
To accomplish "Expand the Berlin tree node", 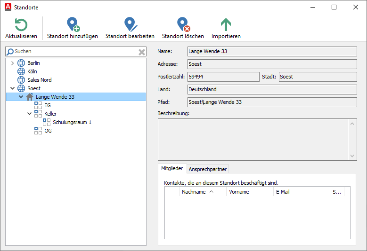I will coord(12,63).
